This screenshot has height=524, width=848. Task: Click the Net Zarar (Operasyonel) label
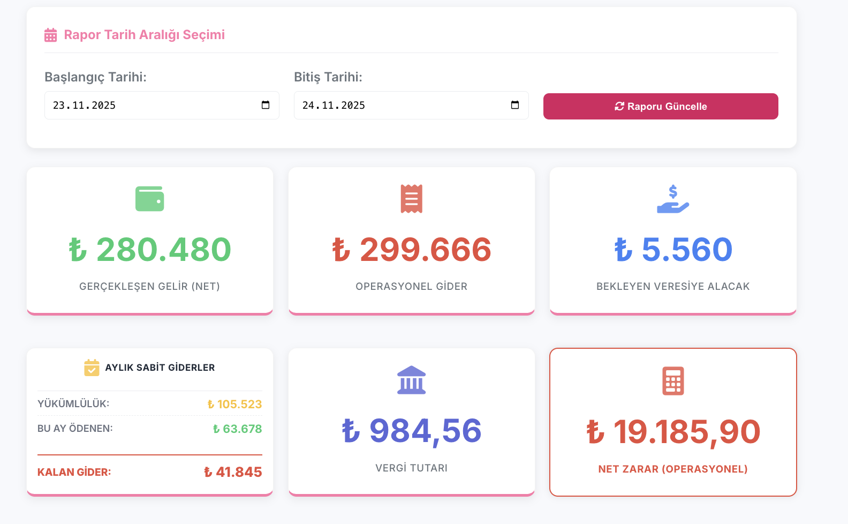point(672,469)
